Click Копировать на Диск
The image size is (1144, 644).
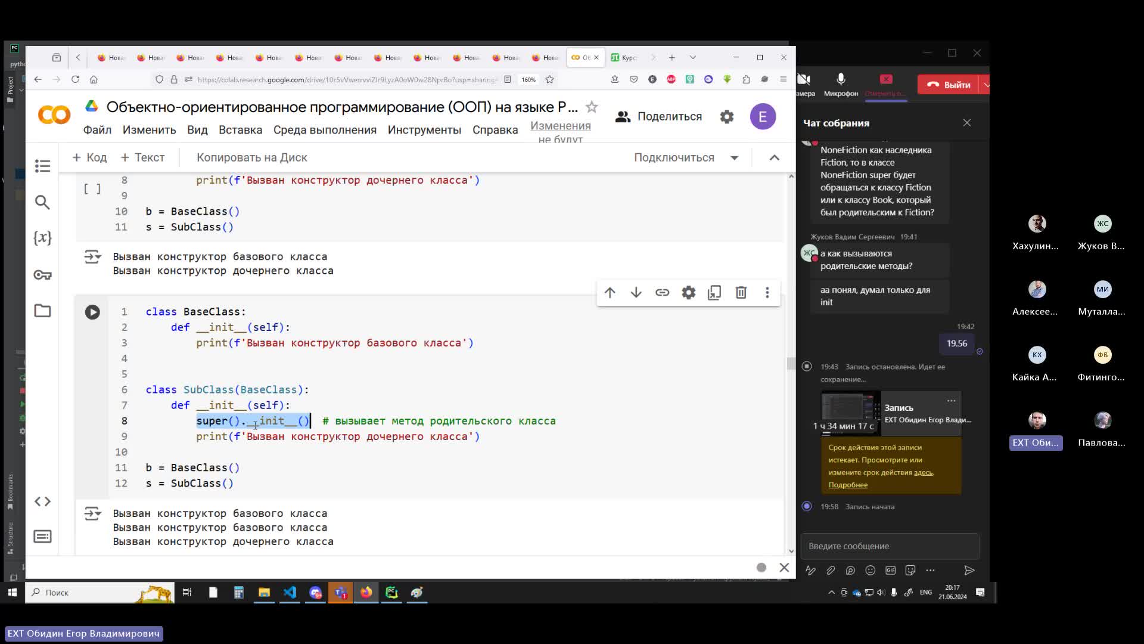pos(252,157)
